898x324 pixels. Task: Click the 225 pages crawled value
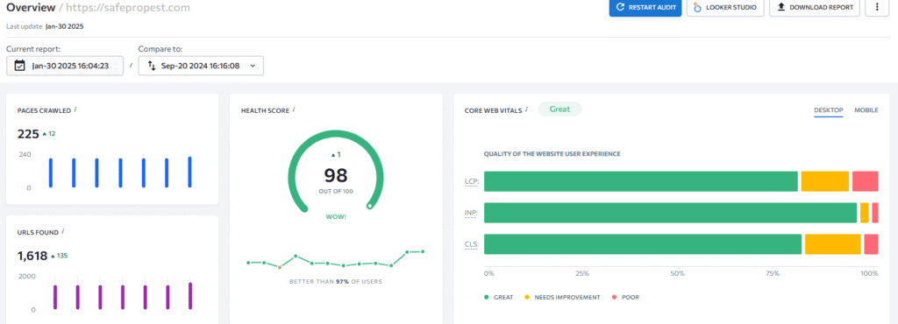(28, 134)
